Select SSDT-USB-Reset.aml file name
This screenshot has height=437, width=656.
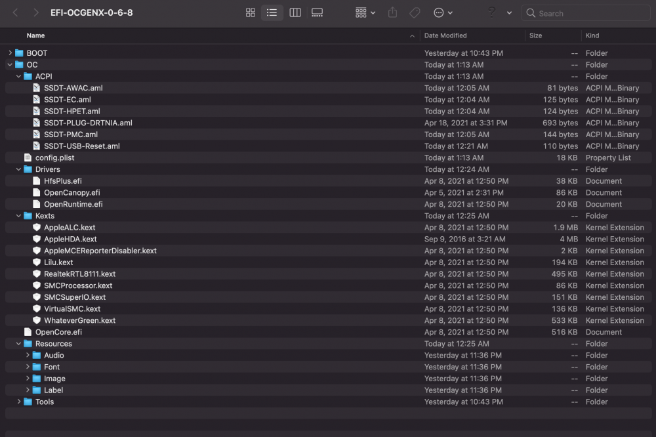81,146
